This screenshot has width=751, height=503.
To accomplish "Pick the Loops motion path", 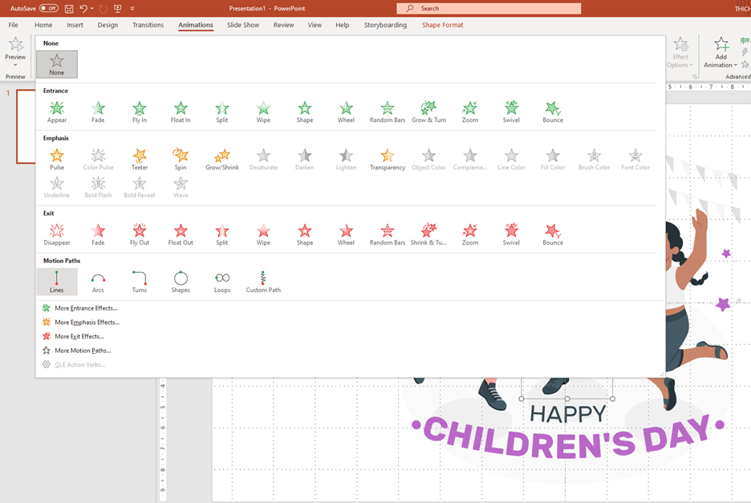I will click(222, 282).
